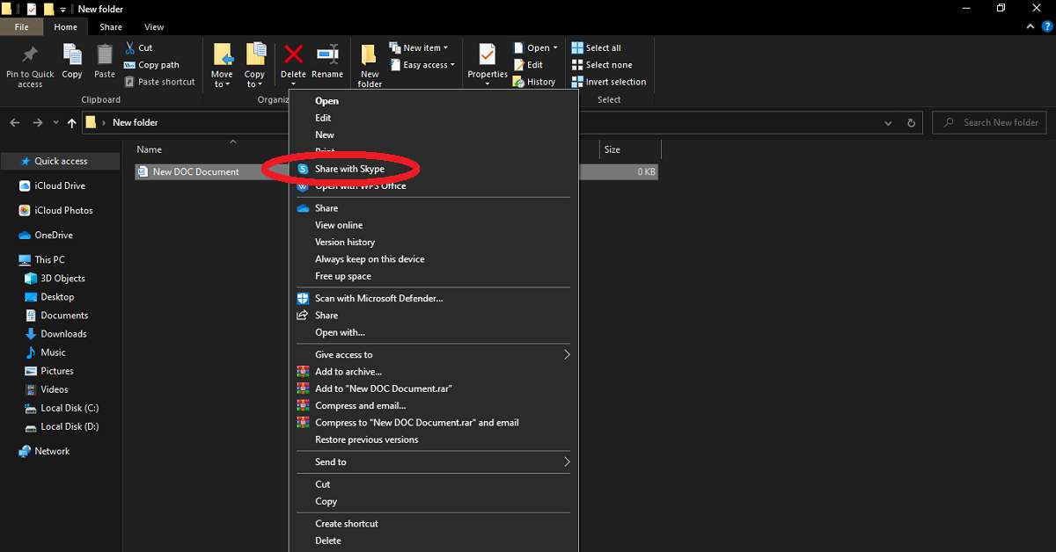Click Add to archive menu entry
Viewport: 1056px width, 552px height.
click(x=348, y=372)
